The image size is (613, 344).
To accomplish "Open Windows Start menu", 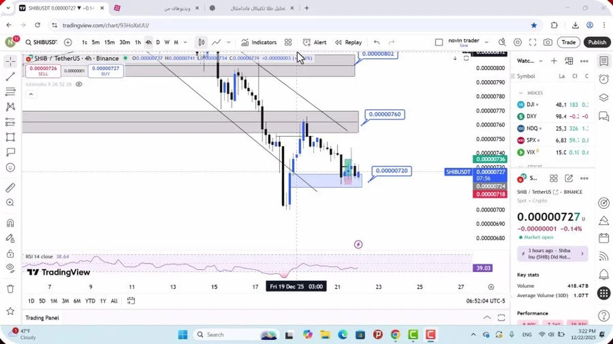I will coord(183,335).
